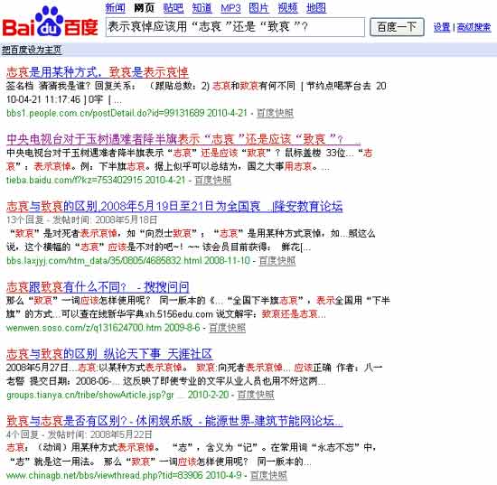Screen dimensions: 497x485
Task: Open result 志哀与致哀的区别 天涯社区
Action: click(x=109, y=354)
